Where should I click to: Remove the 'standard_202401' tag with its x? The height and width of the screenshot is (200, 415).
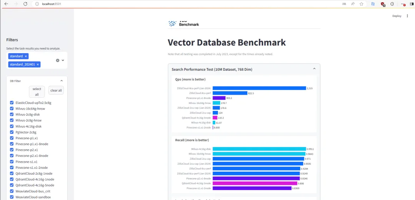click(x=38, y=64)
